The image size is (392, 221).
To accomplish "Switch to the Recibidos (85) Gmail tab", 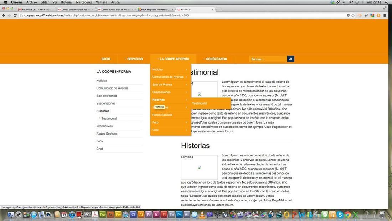I will tap(36, 10).
